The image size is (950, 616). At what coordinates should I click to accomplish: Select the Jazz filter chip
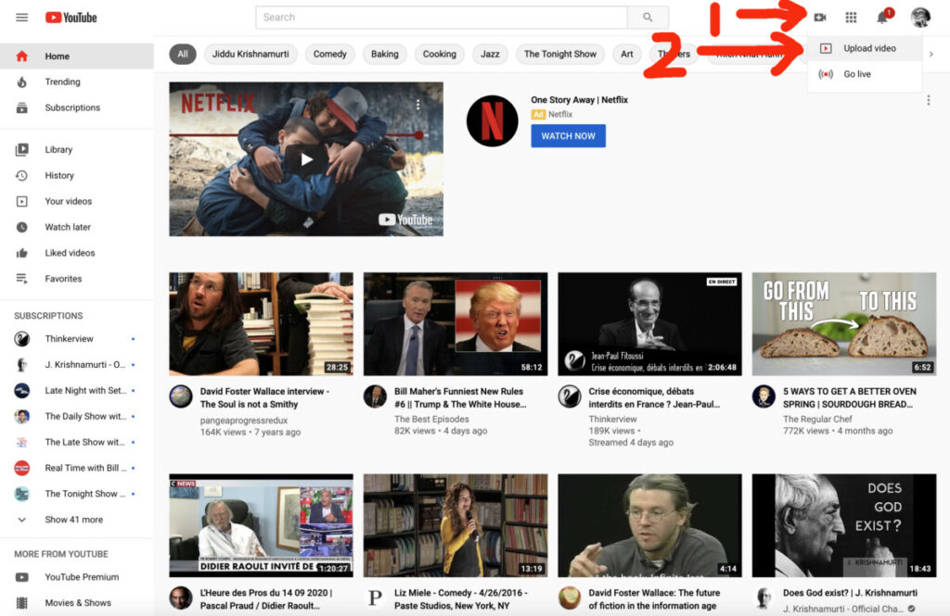(x=490, y=54)
